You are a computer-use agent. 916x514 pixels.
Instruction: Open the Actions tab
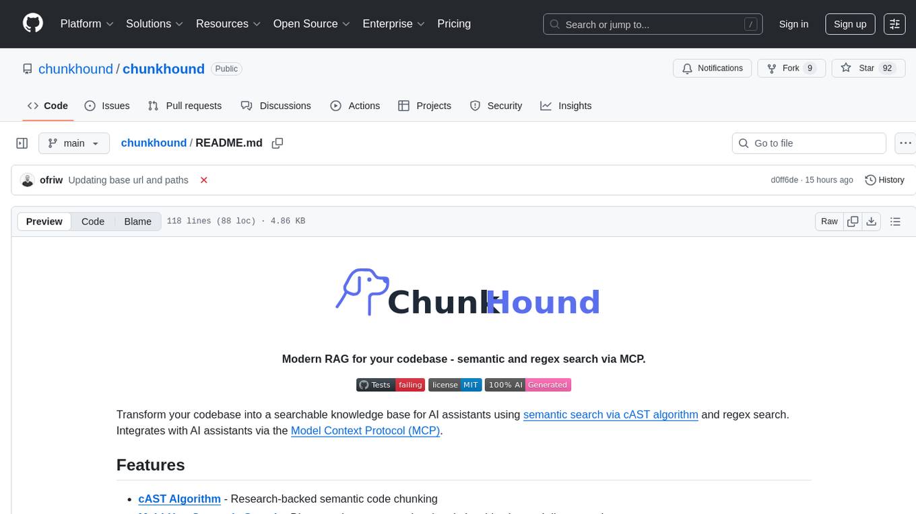pyautogui.click(x=355, y=106)
